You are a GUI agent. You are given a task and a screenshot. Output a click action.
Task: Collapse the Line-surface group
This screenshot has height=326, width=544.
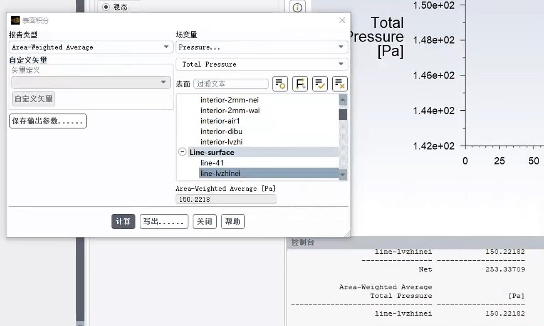(182, 152)
